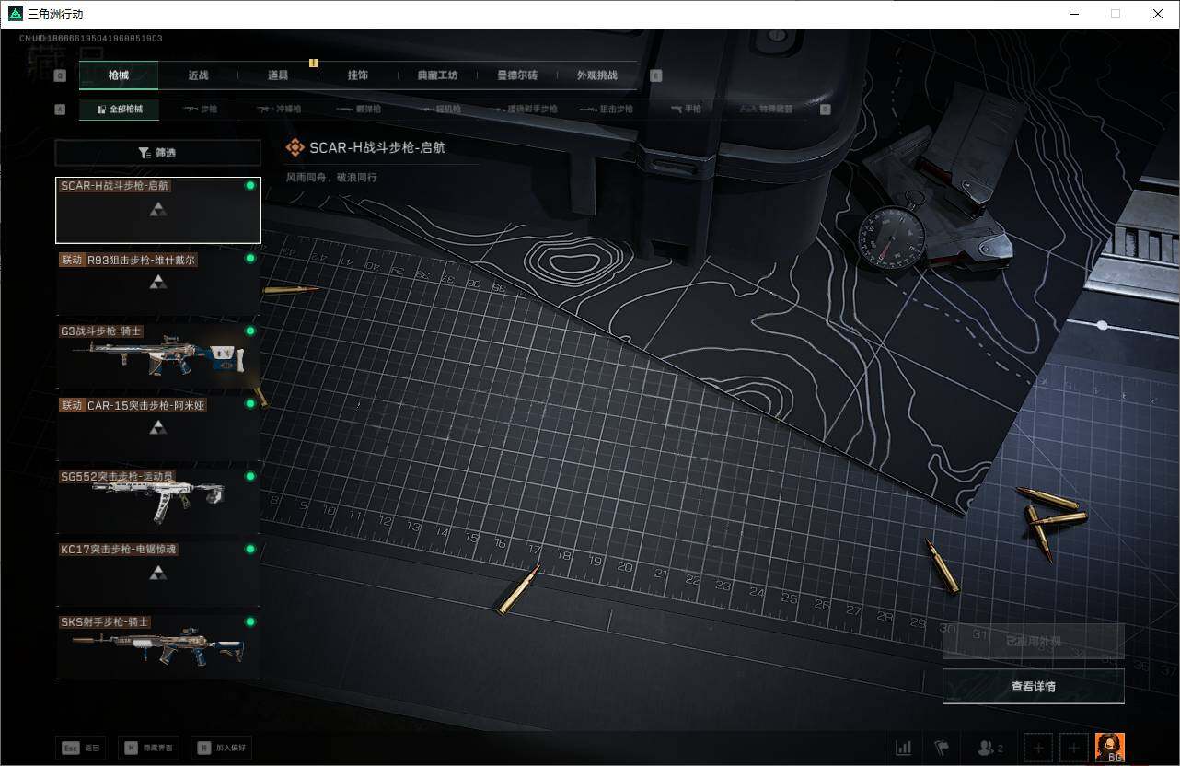
Task: Open the 手枪 pistol category
Action: point(686,108)
